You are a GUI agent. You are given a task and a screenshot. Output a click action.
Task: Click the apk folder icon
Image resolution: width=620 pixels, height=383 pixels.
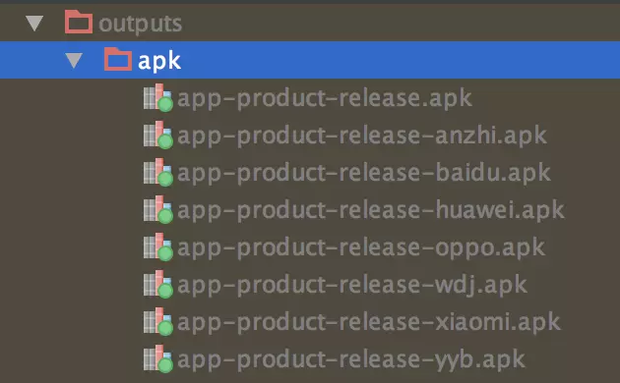tap(118, 59)
